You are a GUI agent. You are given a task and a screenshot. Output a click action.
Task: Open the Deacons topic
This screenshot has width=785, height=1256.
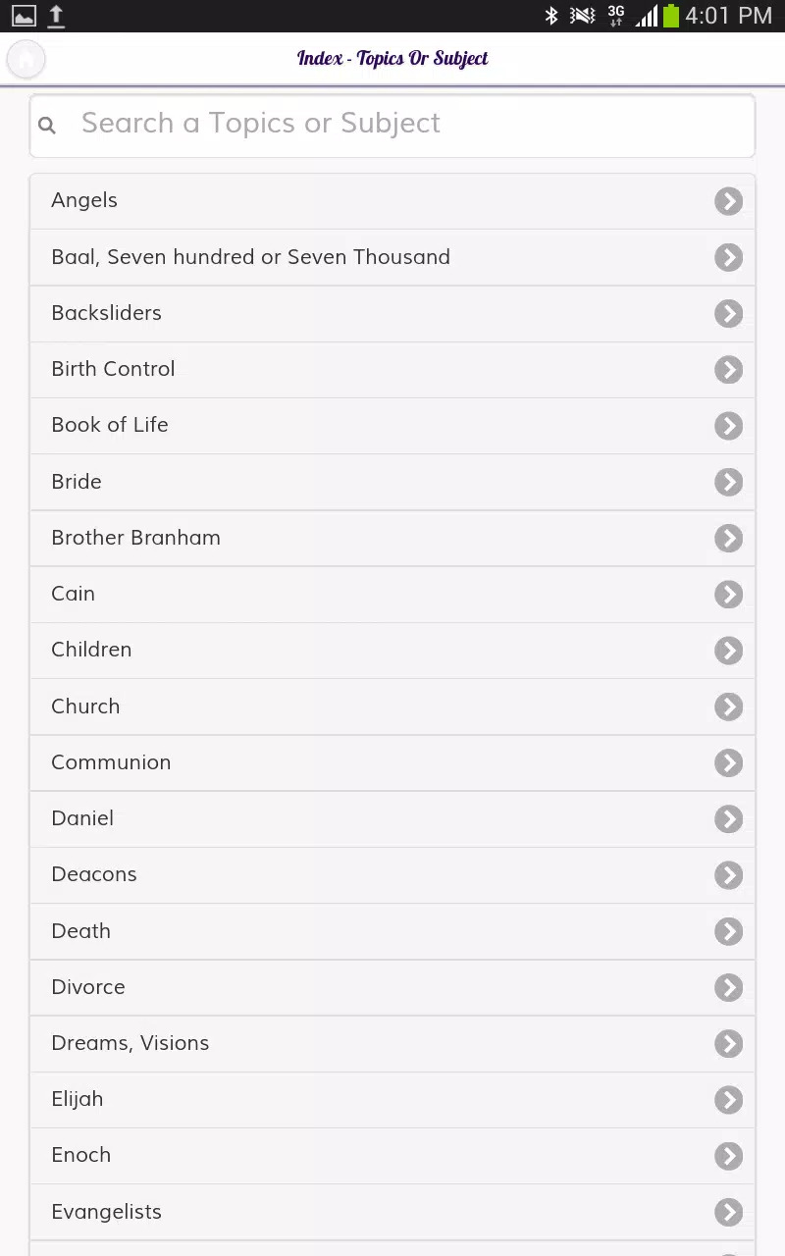coord(392,874)
